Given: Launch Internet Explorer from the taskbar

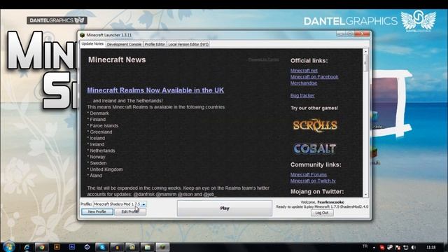Looking at the screenshot, I should (x=27, y=247).
